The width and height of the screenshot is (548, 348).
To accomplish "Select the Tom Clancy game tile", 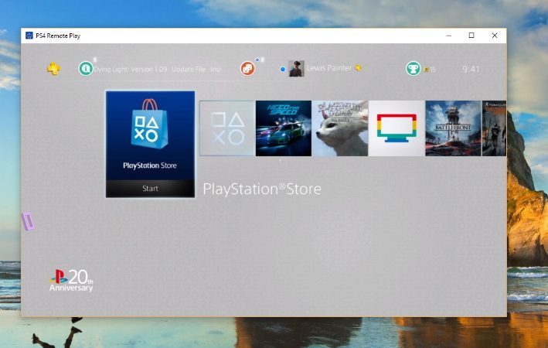I will click(494, 128).
